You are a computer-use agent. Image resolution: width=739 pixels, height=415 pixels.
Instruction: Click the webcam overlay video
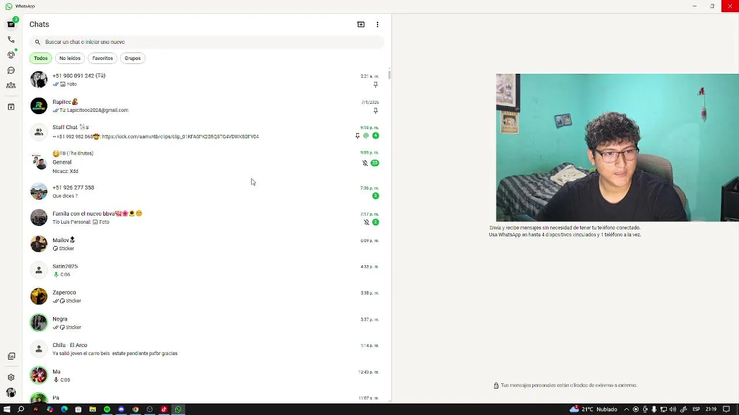[617, 148]
